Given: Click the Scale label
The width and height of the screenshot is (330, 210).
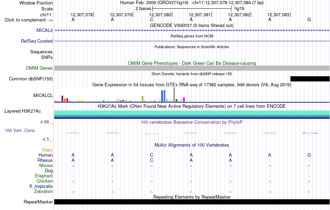Looking at the screenshot, I should pos(47,9).
